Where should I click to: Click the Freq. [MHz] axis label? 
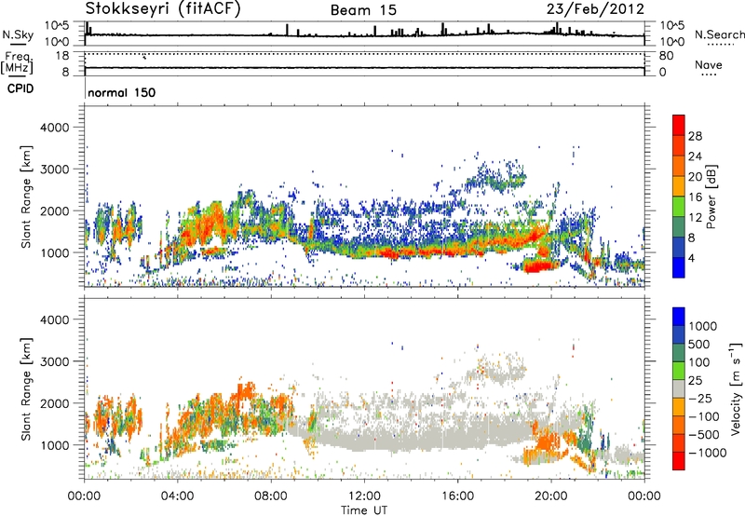(x=18, y=62)
